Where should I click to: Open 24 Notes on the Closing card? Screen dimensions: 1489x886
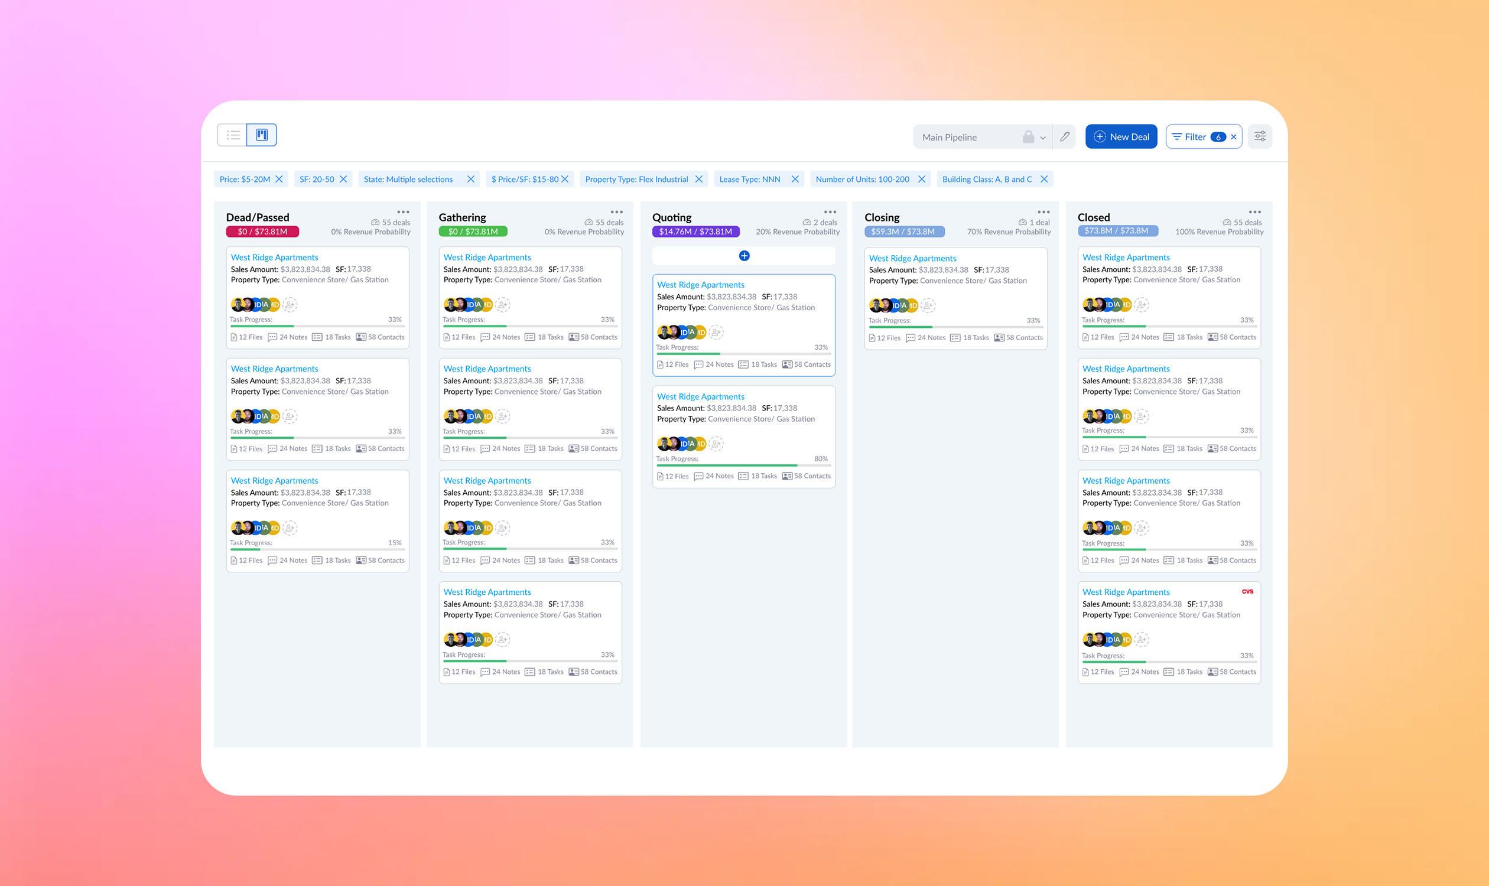(x=926, y=338)
